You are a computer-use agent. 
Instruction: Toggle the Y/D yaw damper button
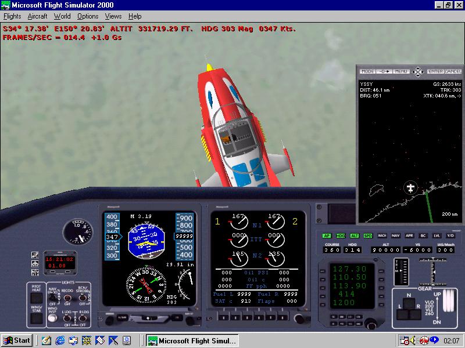pos(450,236)
